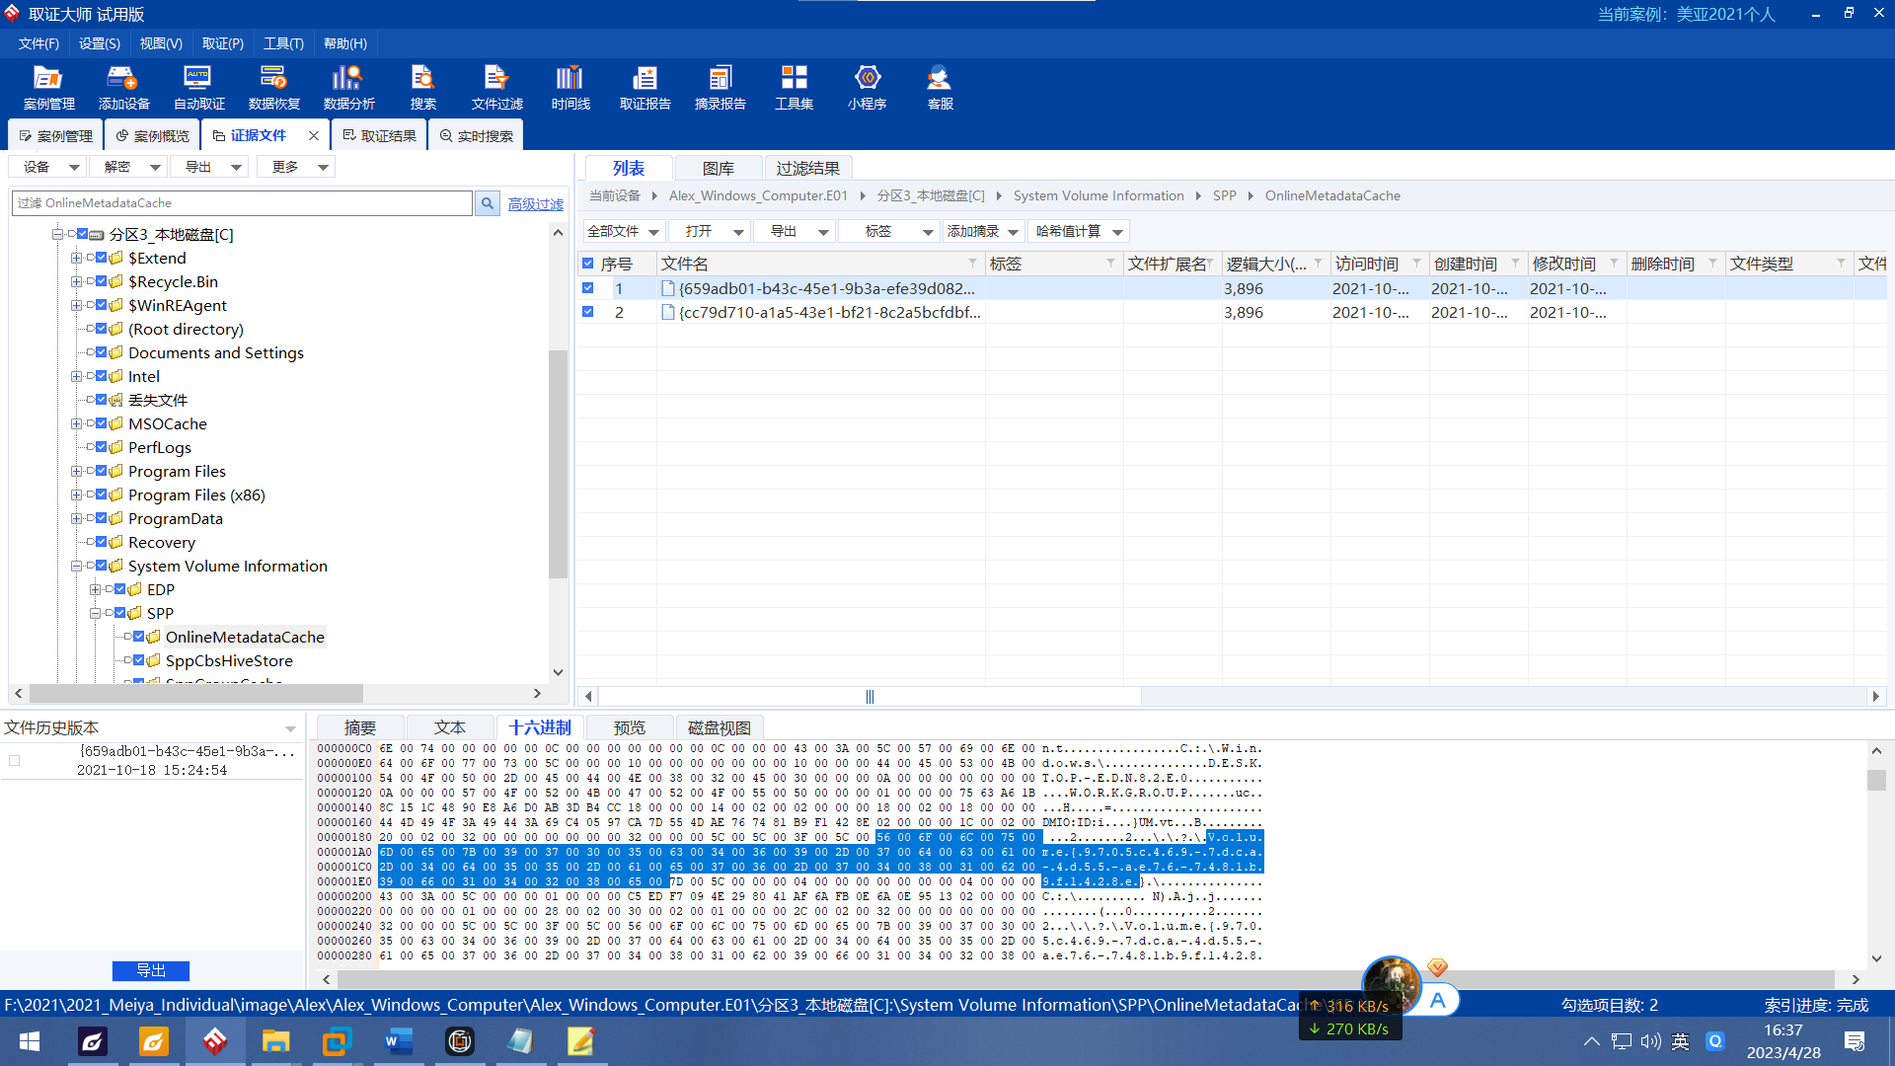
Task: Open the 文件过滤 tool
Action: click(496, 87)
